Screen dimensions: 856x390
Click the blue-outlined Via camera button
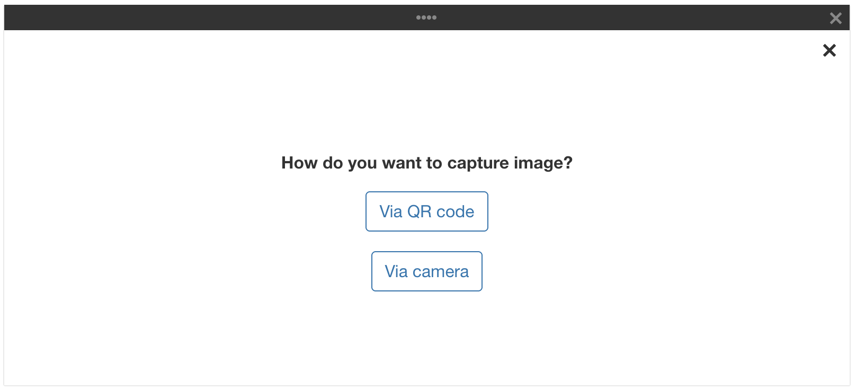click(427, 271)
